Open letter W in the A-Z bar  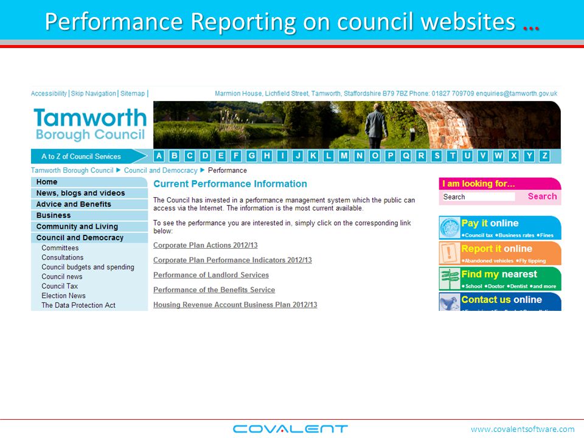coord(498,156)
